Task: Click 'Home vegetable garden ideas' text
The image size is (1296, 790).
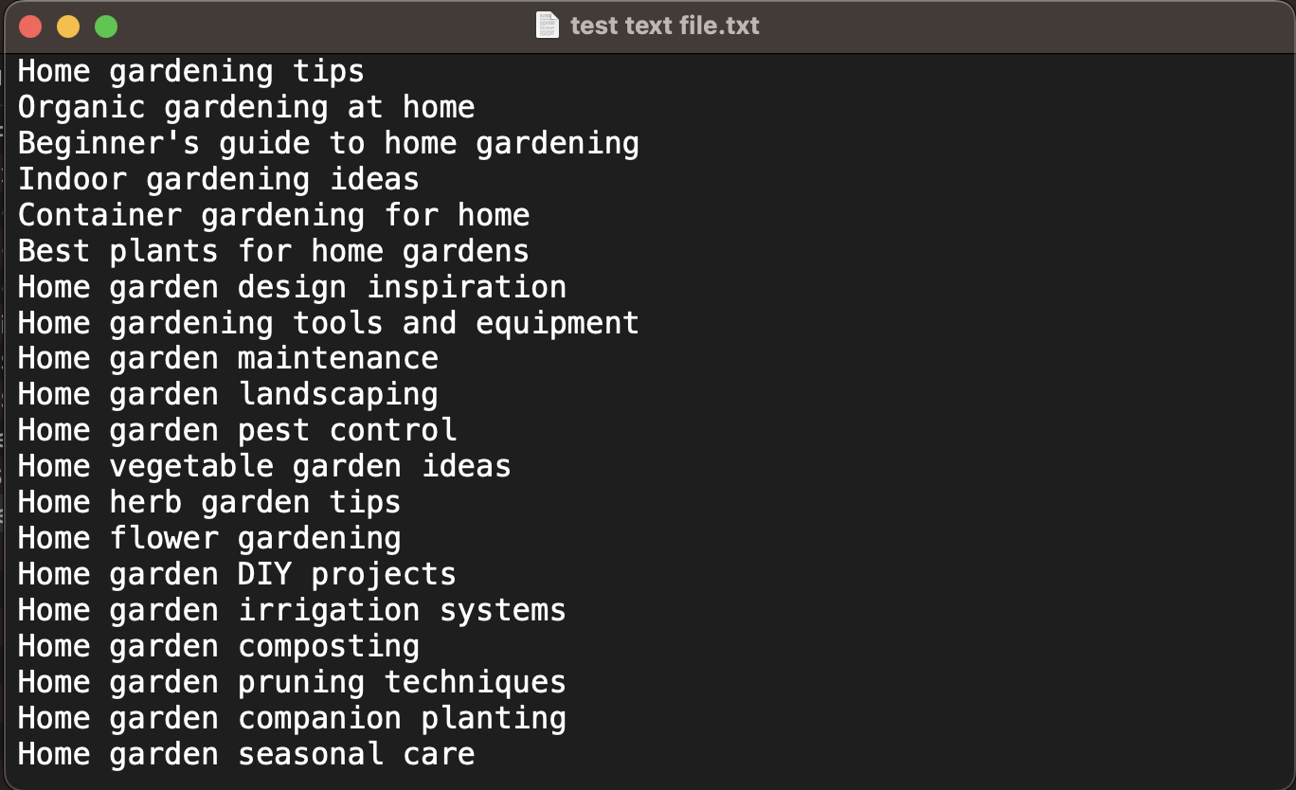Action: point(264,467)
